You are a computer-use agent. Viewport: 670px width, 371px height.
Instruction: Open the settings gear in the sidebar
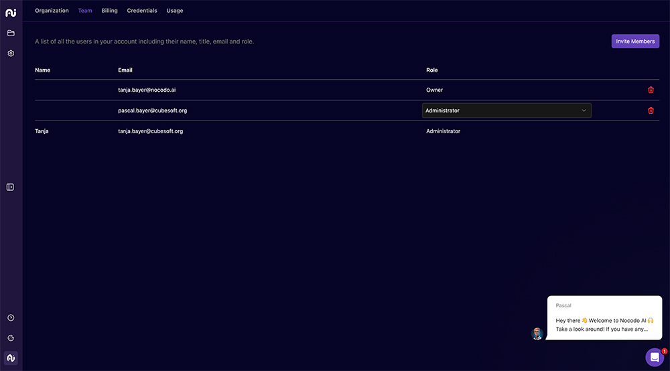(11, 54)
